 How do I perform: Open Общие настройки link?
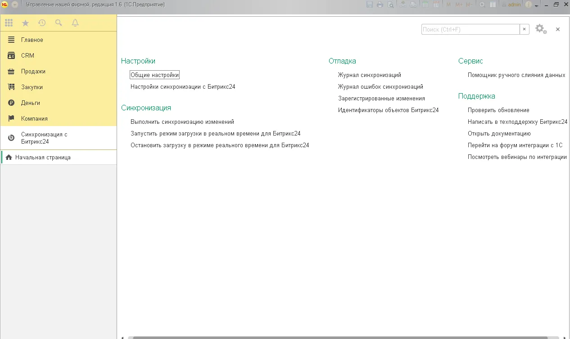[154, 75]
